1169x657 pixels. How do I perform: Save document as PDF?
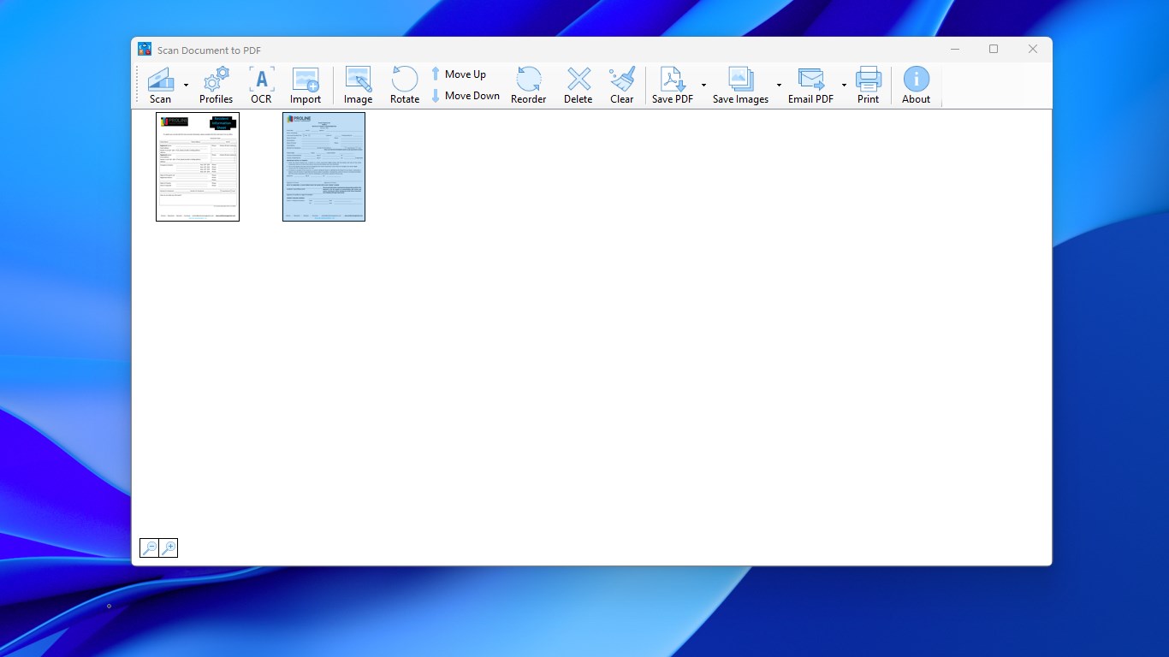pos(673,84)
